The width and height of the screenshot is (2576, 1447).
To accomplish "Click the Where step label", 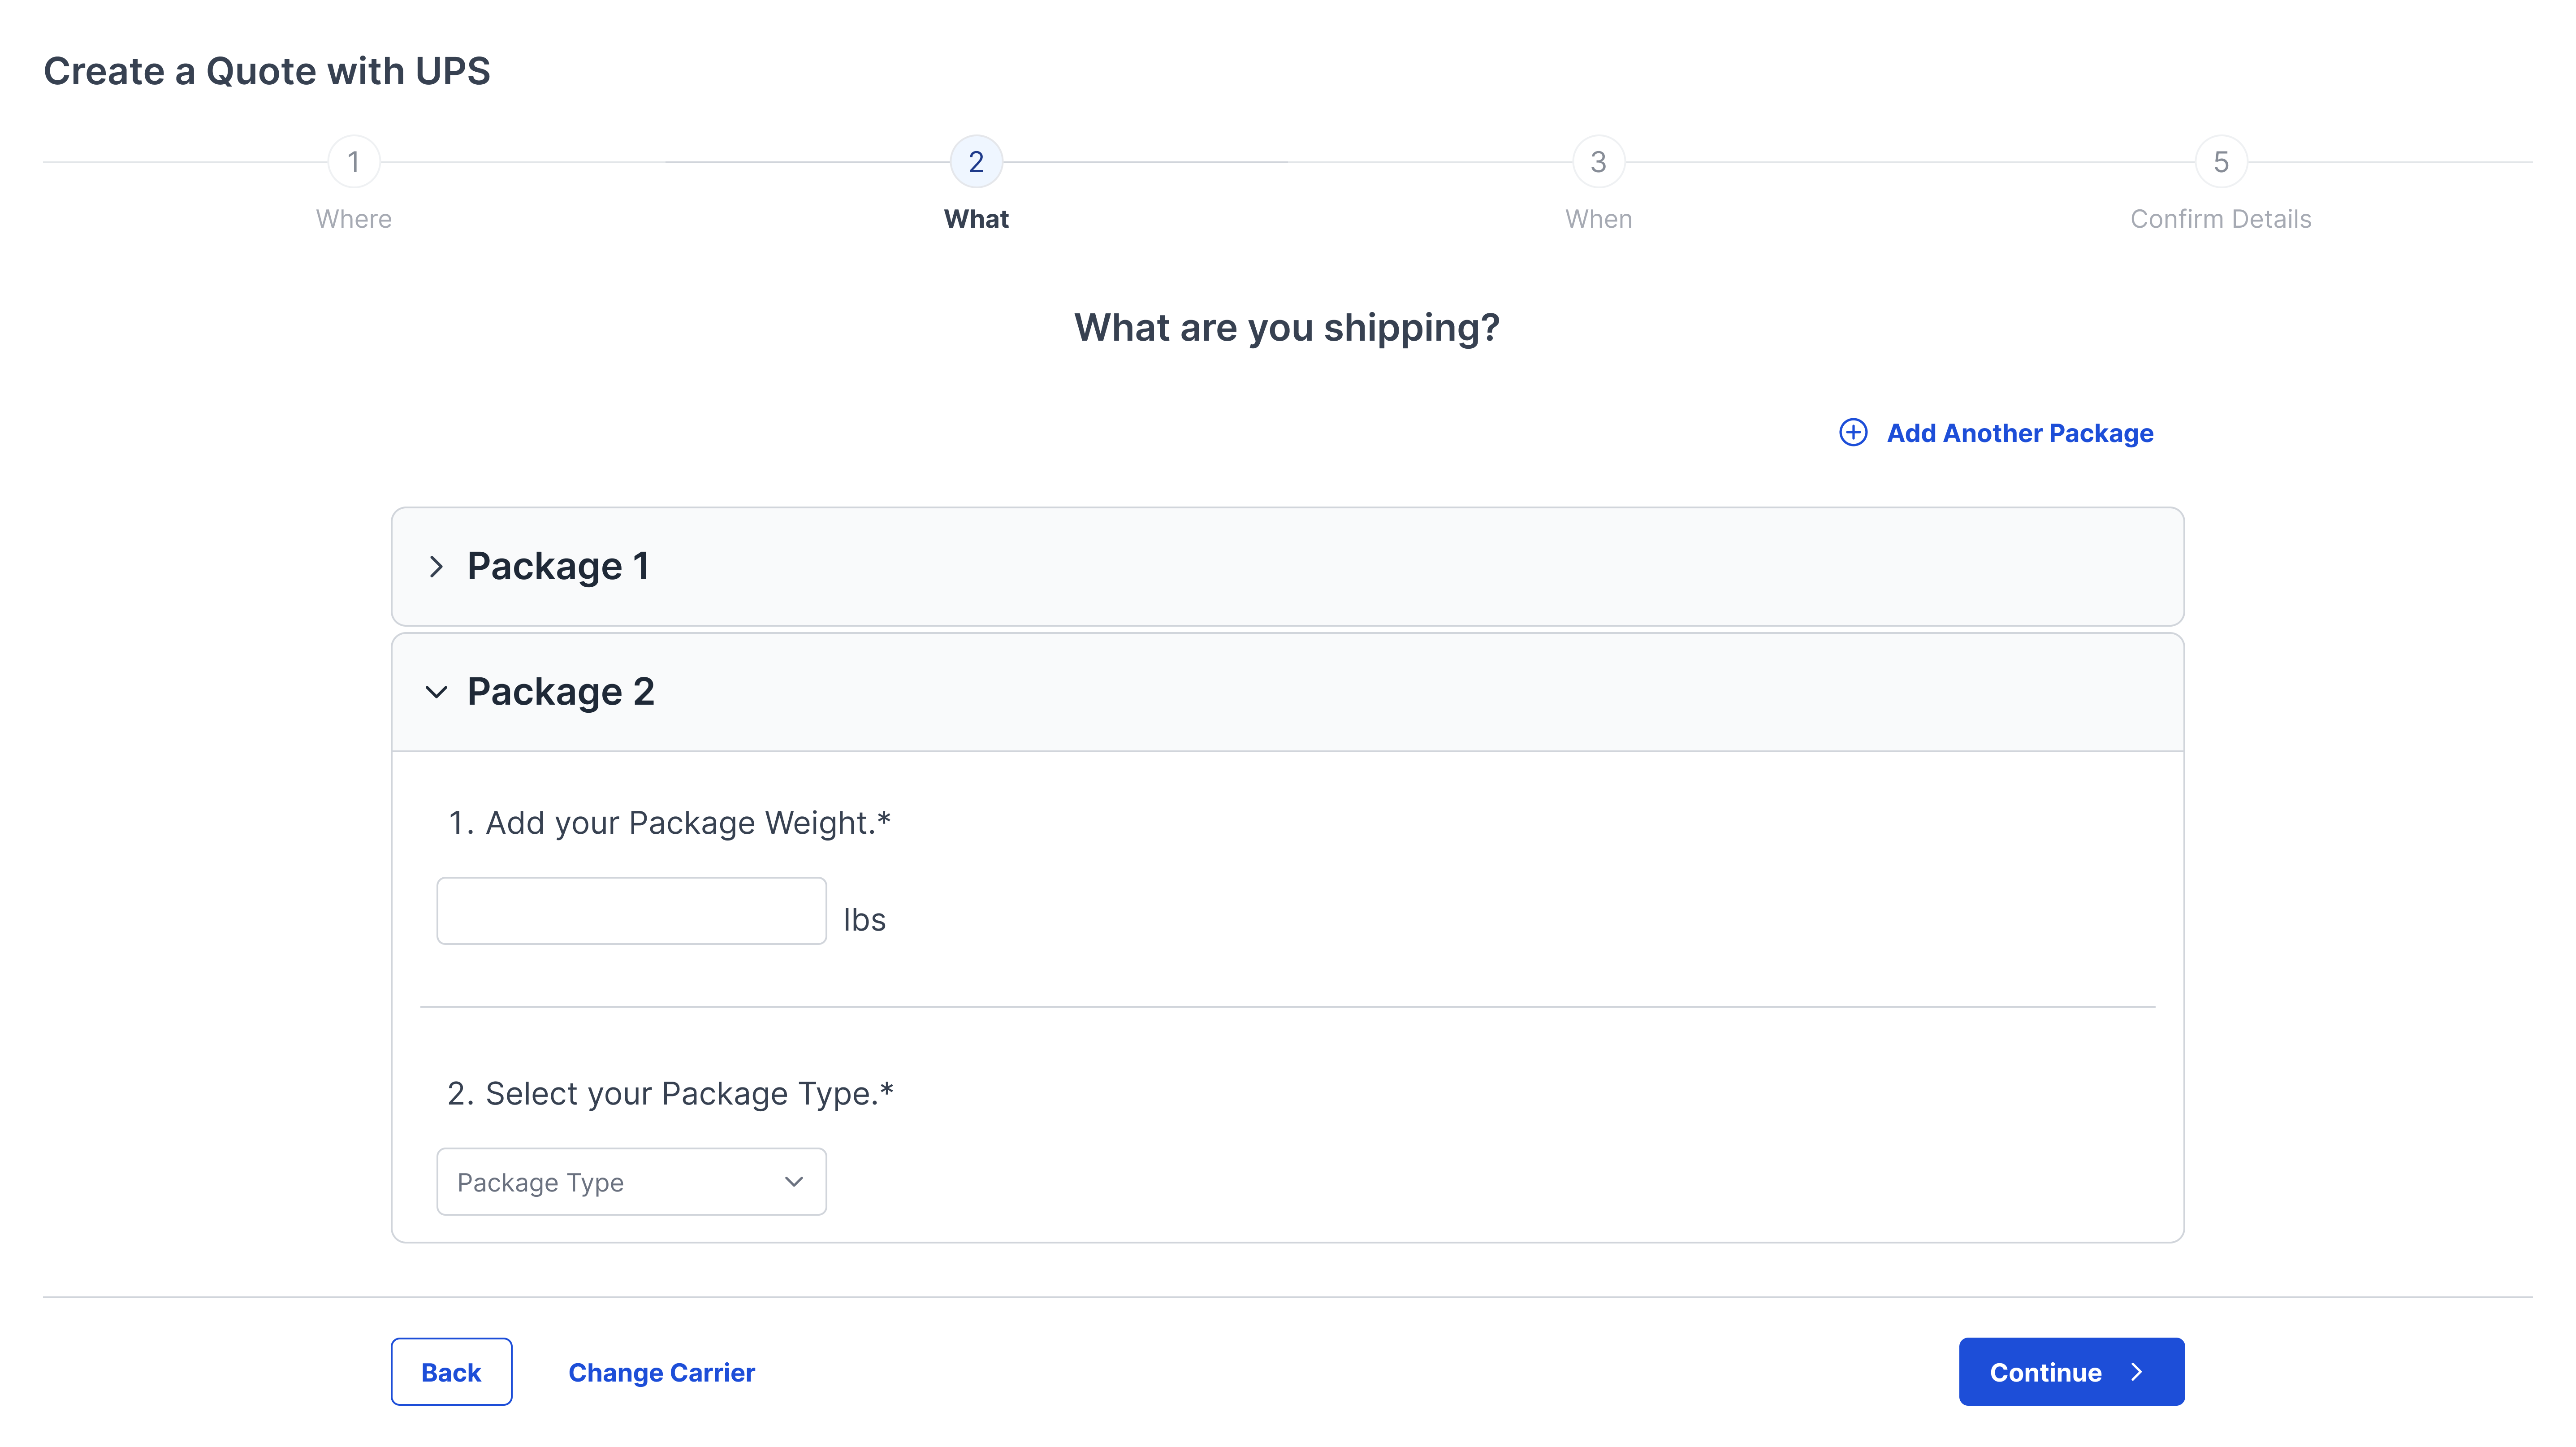I will click(354, 219).
